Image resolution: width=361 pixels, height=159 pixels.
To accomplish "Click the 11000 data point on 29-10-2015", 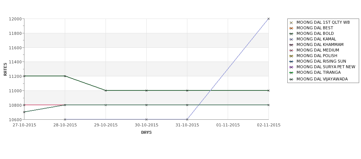I will (106, 90).
